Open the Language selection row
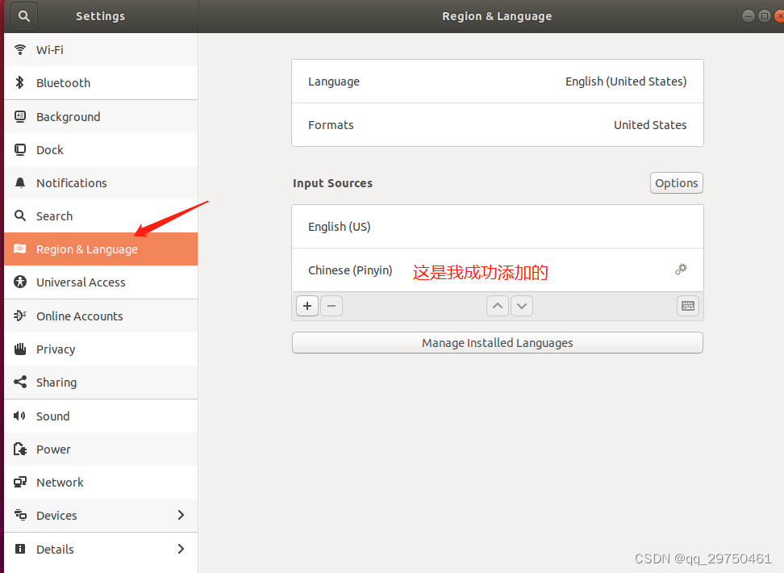Viewport: 784px width, 573px height. [x=498, y=82]
